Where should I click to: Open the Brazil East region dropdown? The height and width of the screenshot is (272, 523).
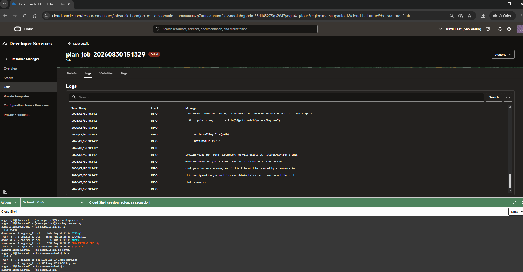pyautogui.click(x=460, y=29)
